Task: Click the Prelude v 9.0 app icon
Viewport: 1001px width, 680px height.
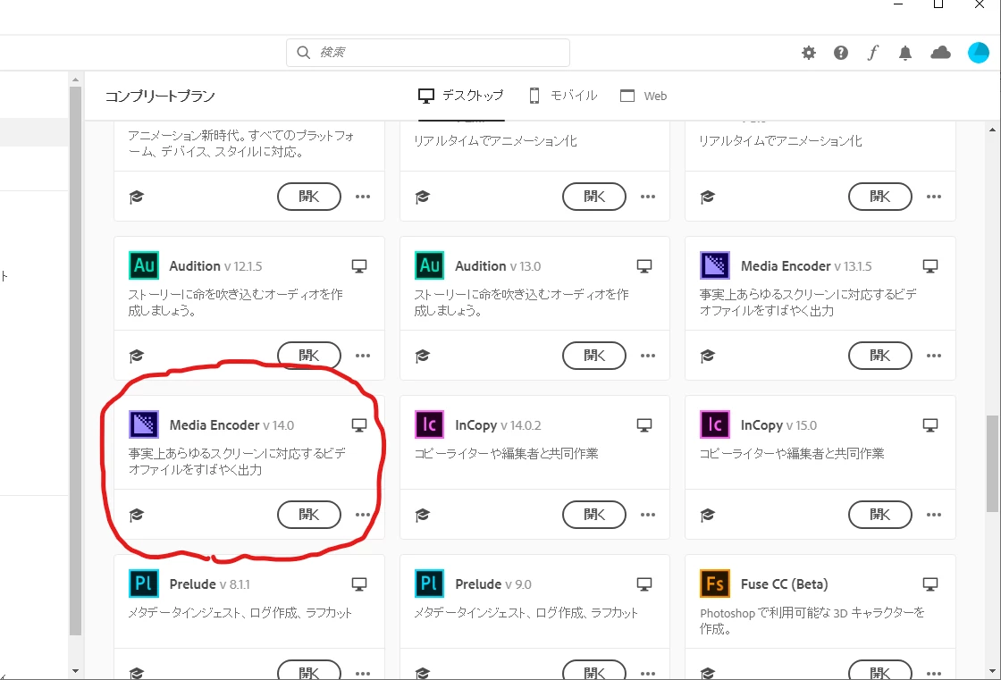Action: click(x=430, y=583)
